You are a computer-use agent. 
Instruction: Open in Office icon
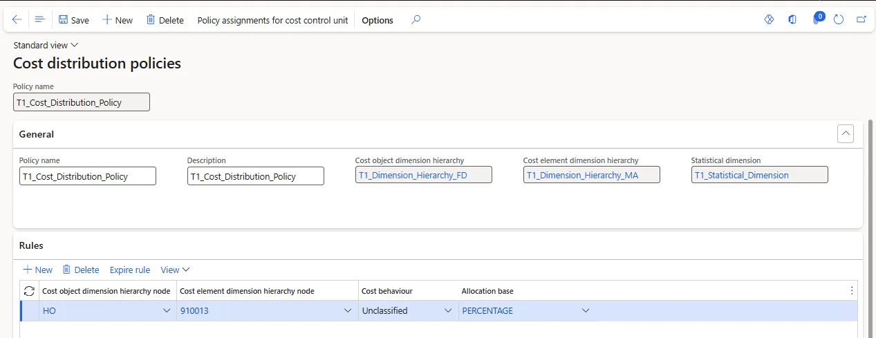tap(792, 19)
